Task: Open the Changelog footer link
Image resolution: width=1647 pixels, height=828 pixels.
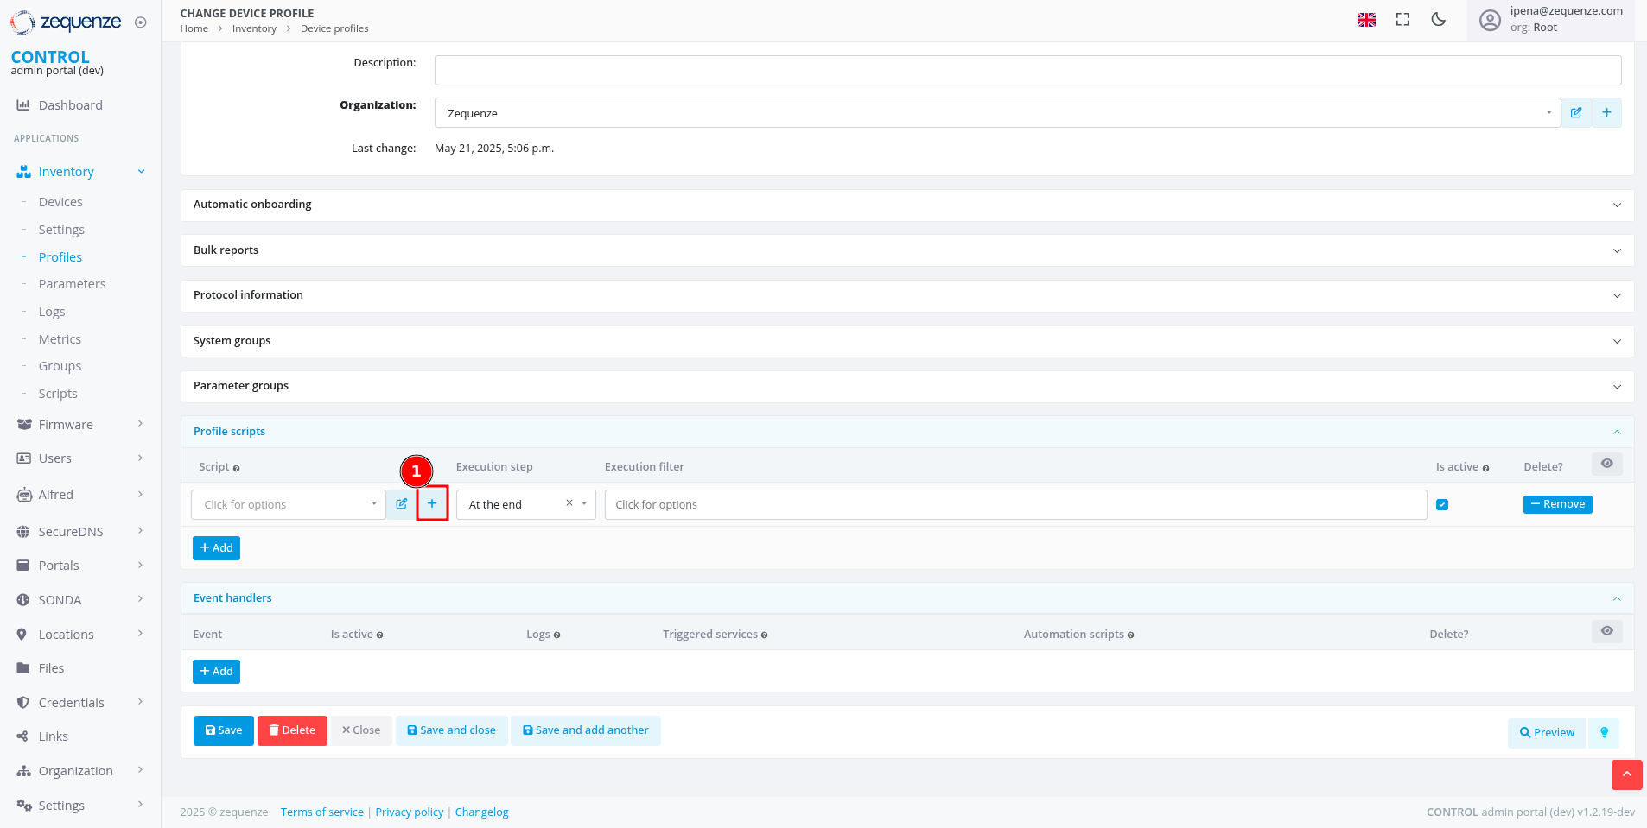Action: tap(481, 812)
